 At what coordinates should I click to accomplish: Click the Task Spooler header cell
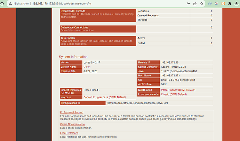98,41
